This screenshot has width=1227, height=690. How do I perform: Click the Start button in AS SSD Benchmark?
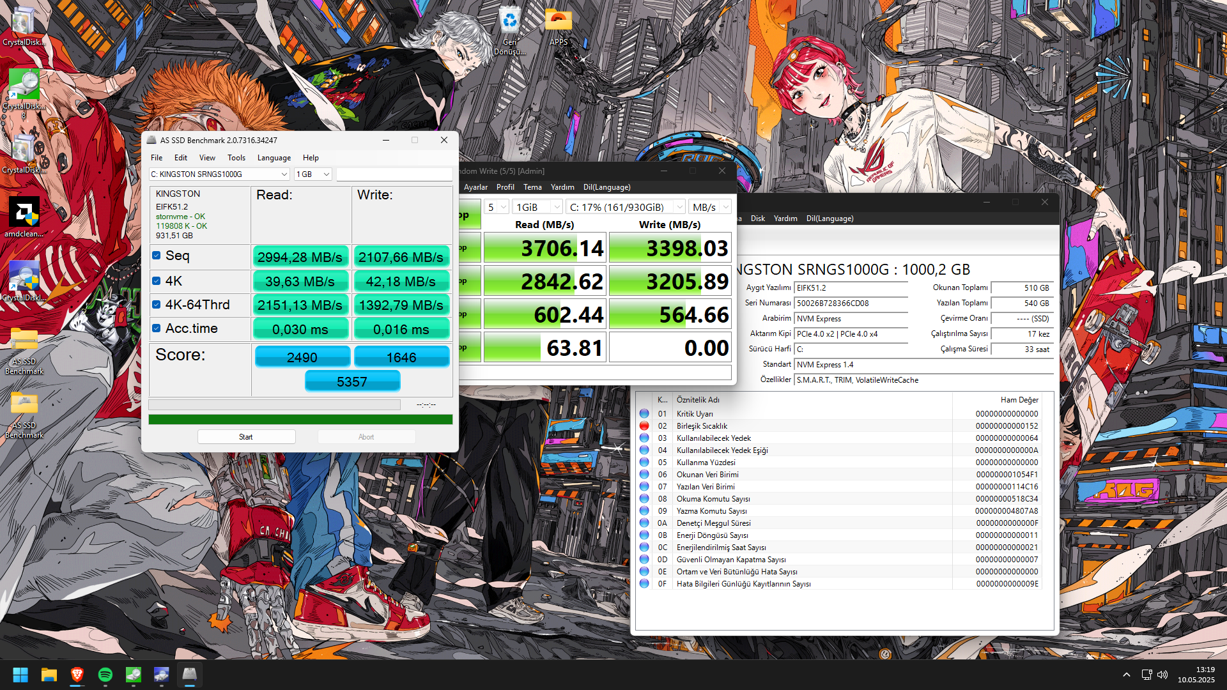click(x=246, y=437)
